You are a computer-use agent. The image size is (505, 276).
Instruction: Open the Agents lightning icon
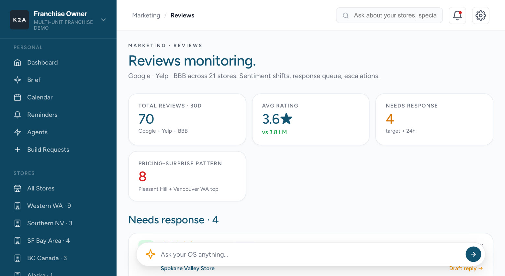(x=17, y=132)
